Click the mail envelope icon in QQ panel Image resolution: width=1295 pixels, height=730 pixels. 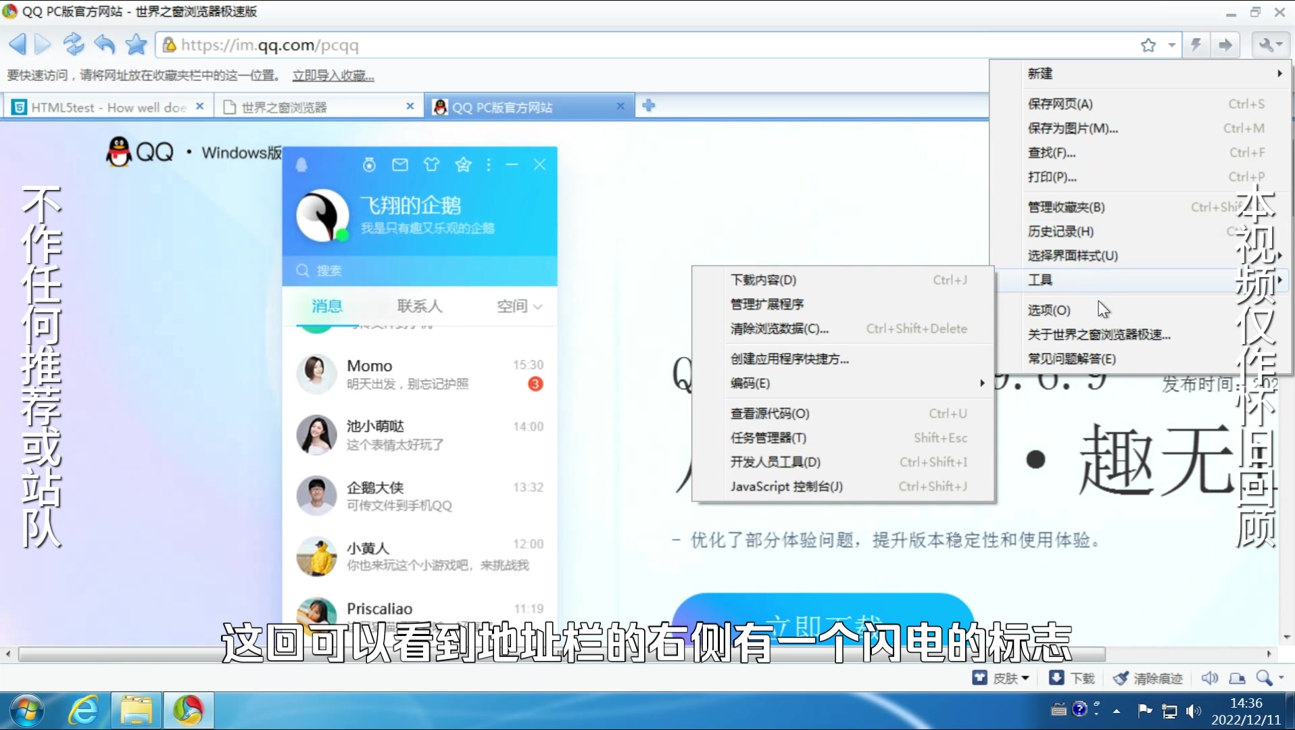click(x=400, y=164)
